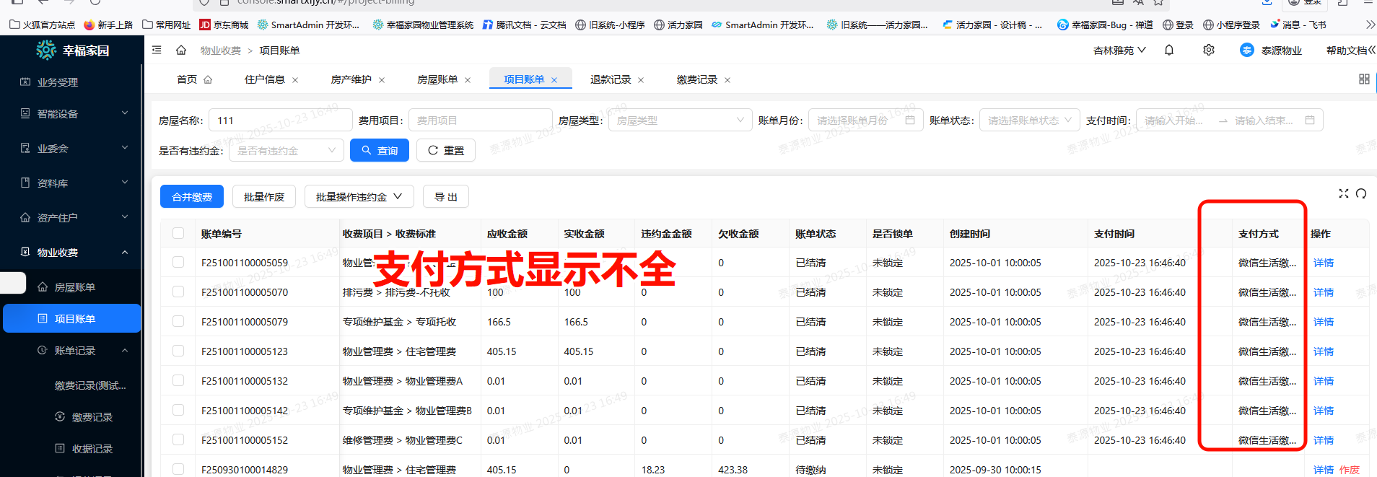
Task: Close the 项目账单 tab
Action: click(554, 80)
